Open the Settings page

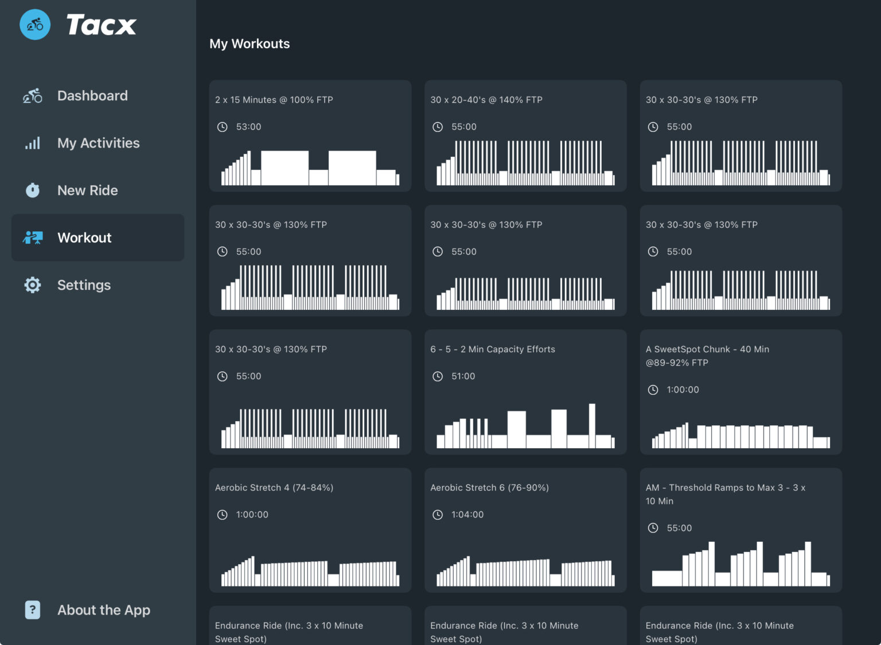(84, 285)
